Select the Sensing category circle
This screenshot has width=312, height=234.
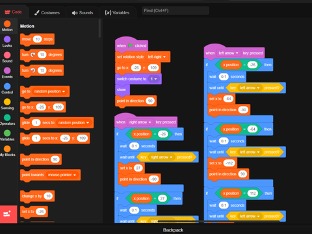click(x=7, y=102)
